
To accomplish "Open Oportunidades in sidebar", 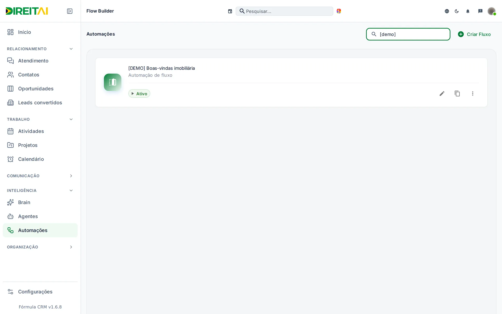I will pos(40,89).
